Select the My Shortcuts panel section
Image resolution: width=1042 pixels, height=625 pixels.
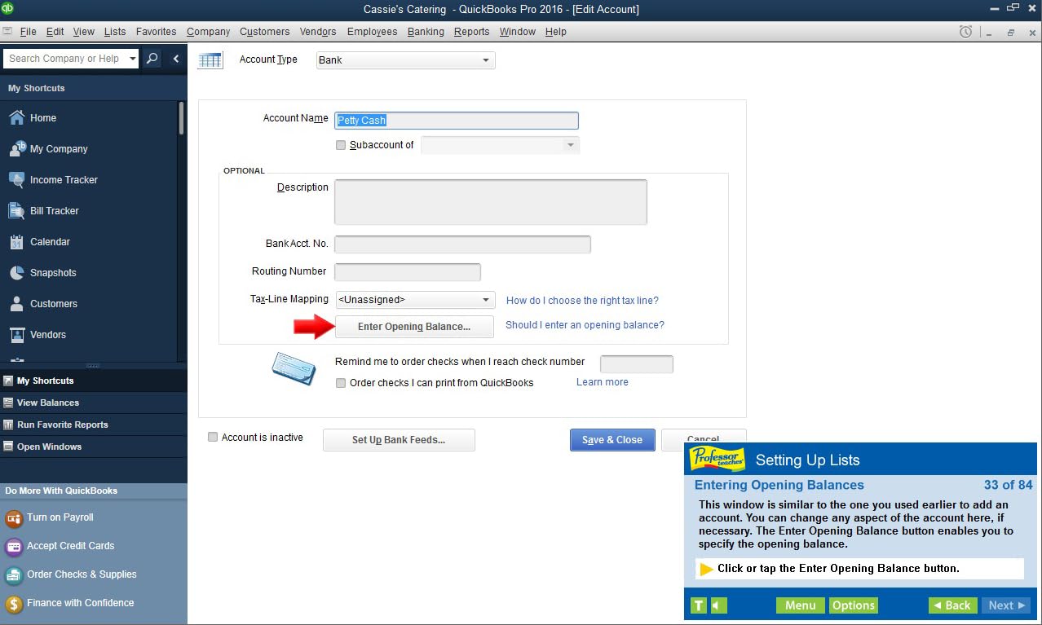click(x=94, y=381)
